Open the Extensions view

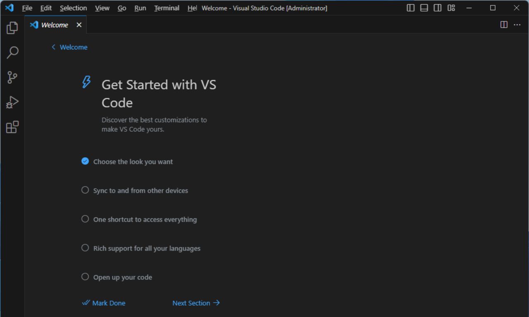12,127
